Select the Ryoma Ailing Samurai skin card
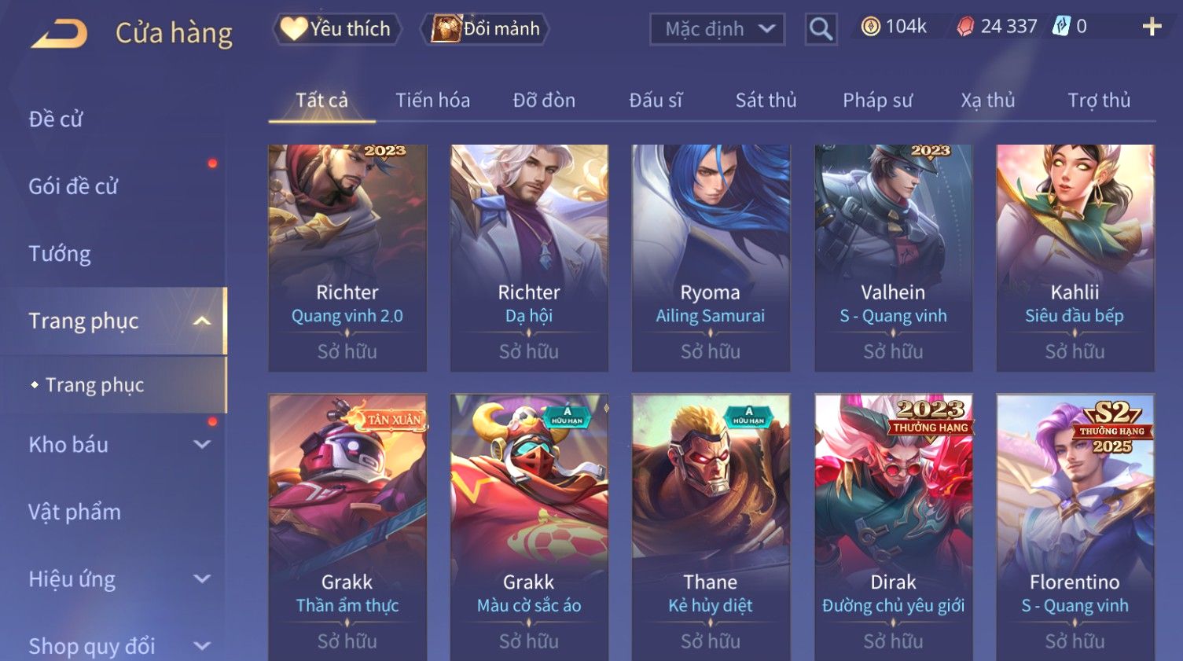1183x661 pixels. click(x=711, y=258)
